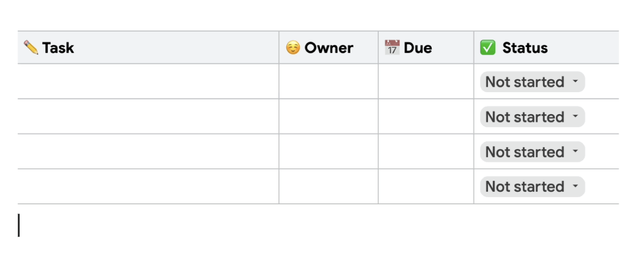633x257 pixels.
Task: Click the third row's empty Task cell
Action: click(x=148, y=152)
